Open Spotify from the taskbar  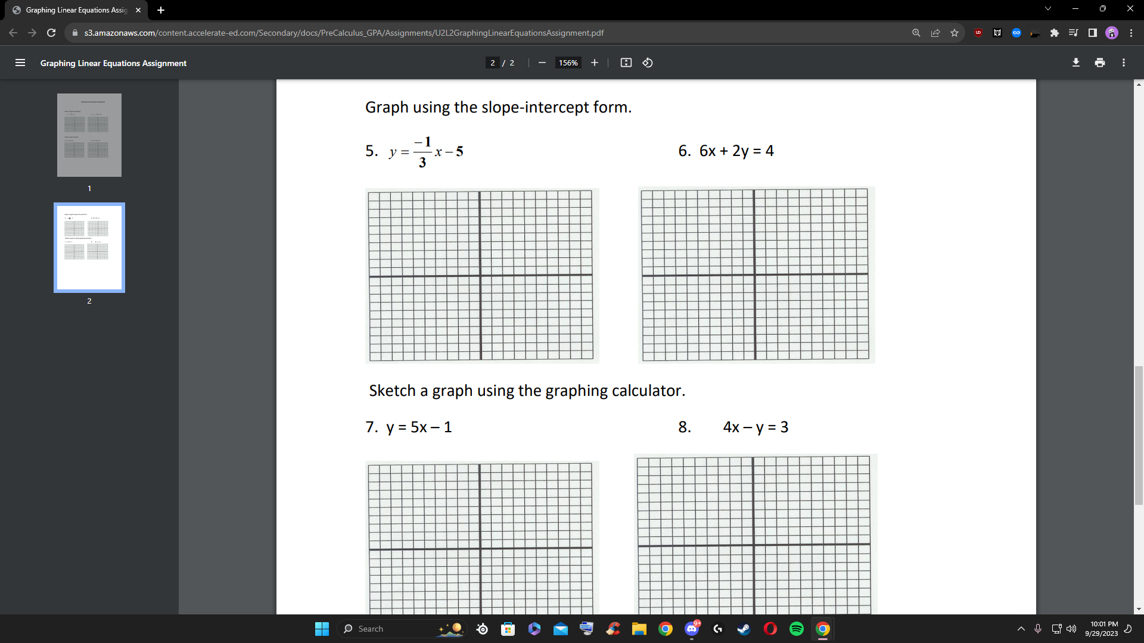(796, 628)
